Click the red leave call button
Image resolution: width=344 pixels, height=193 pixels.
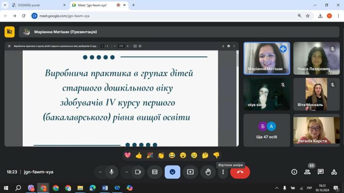[240, 172]
